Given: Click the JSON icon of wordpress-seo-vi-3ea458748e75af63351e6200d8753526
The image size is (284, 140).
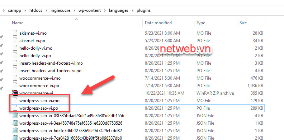Looking at the screenshot, I should 15,123.
